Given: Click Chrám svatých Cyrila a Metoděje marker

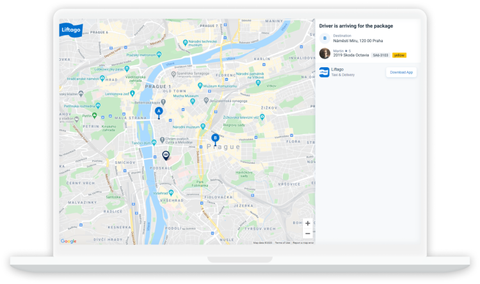Looking at the screenshot, I should click(x=163, y=140).
